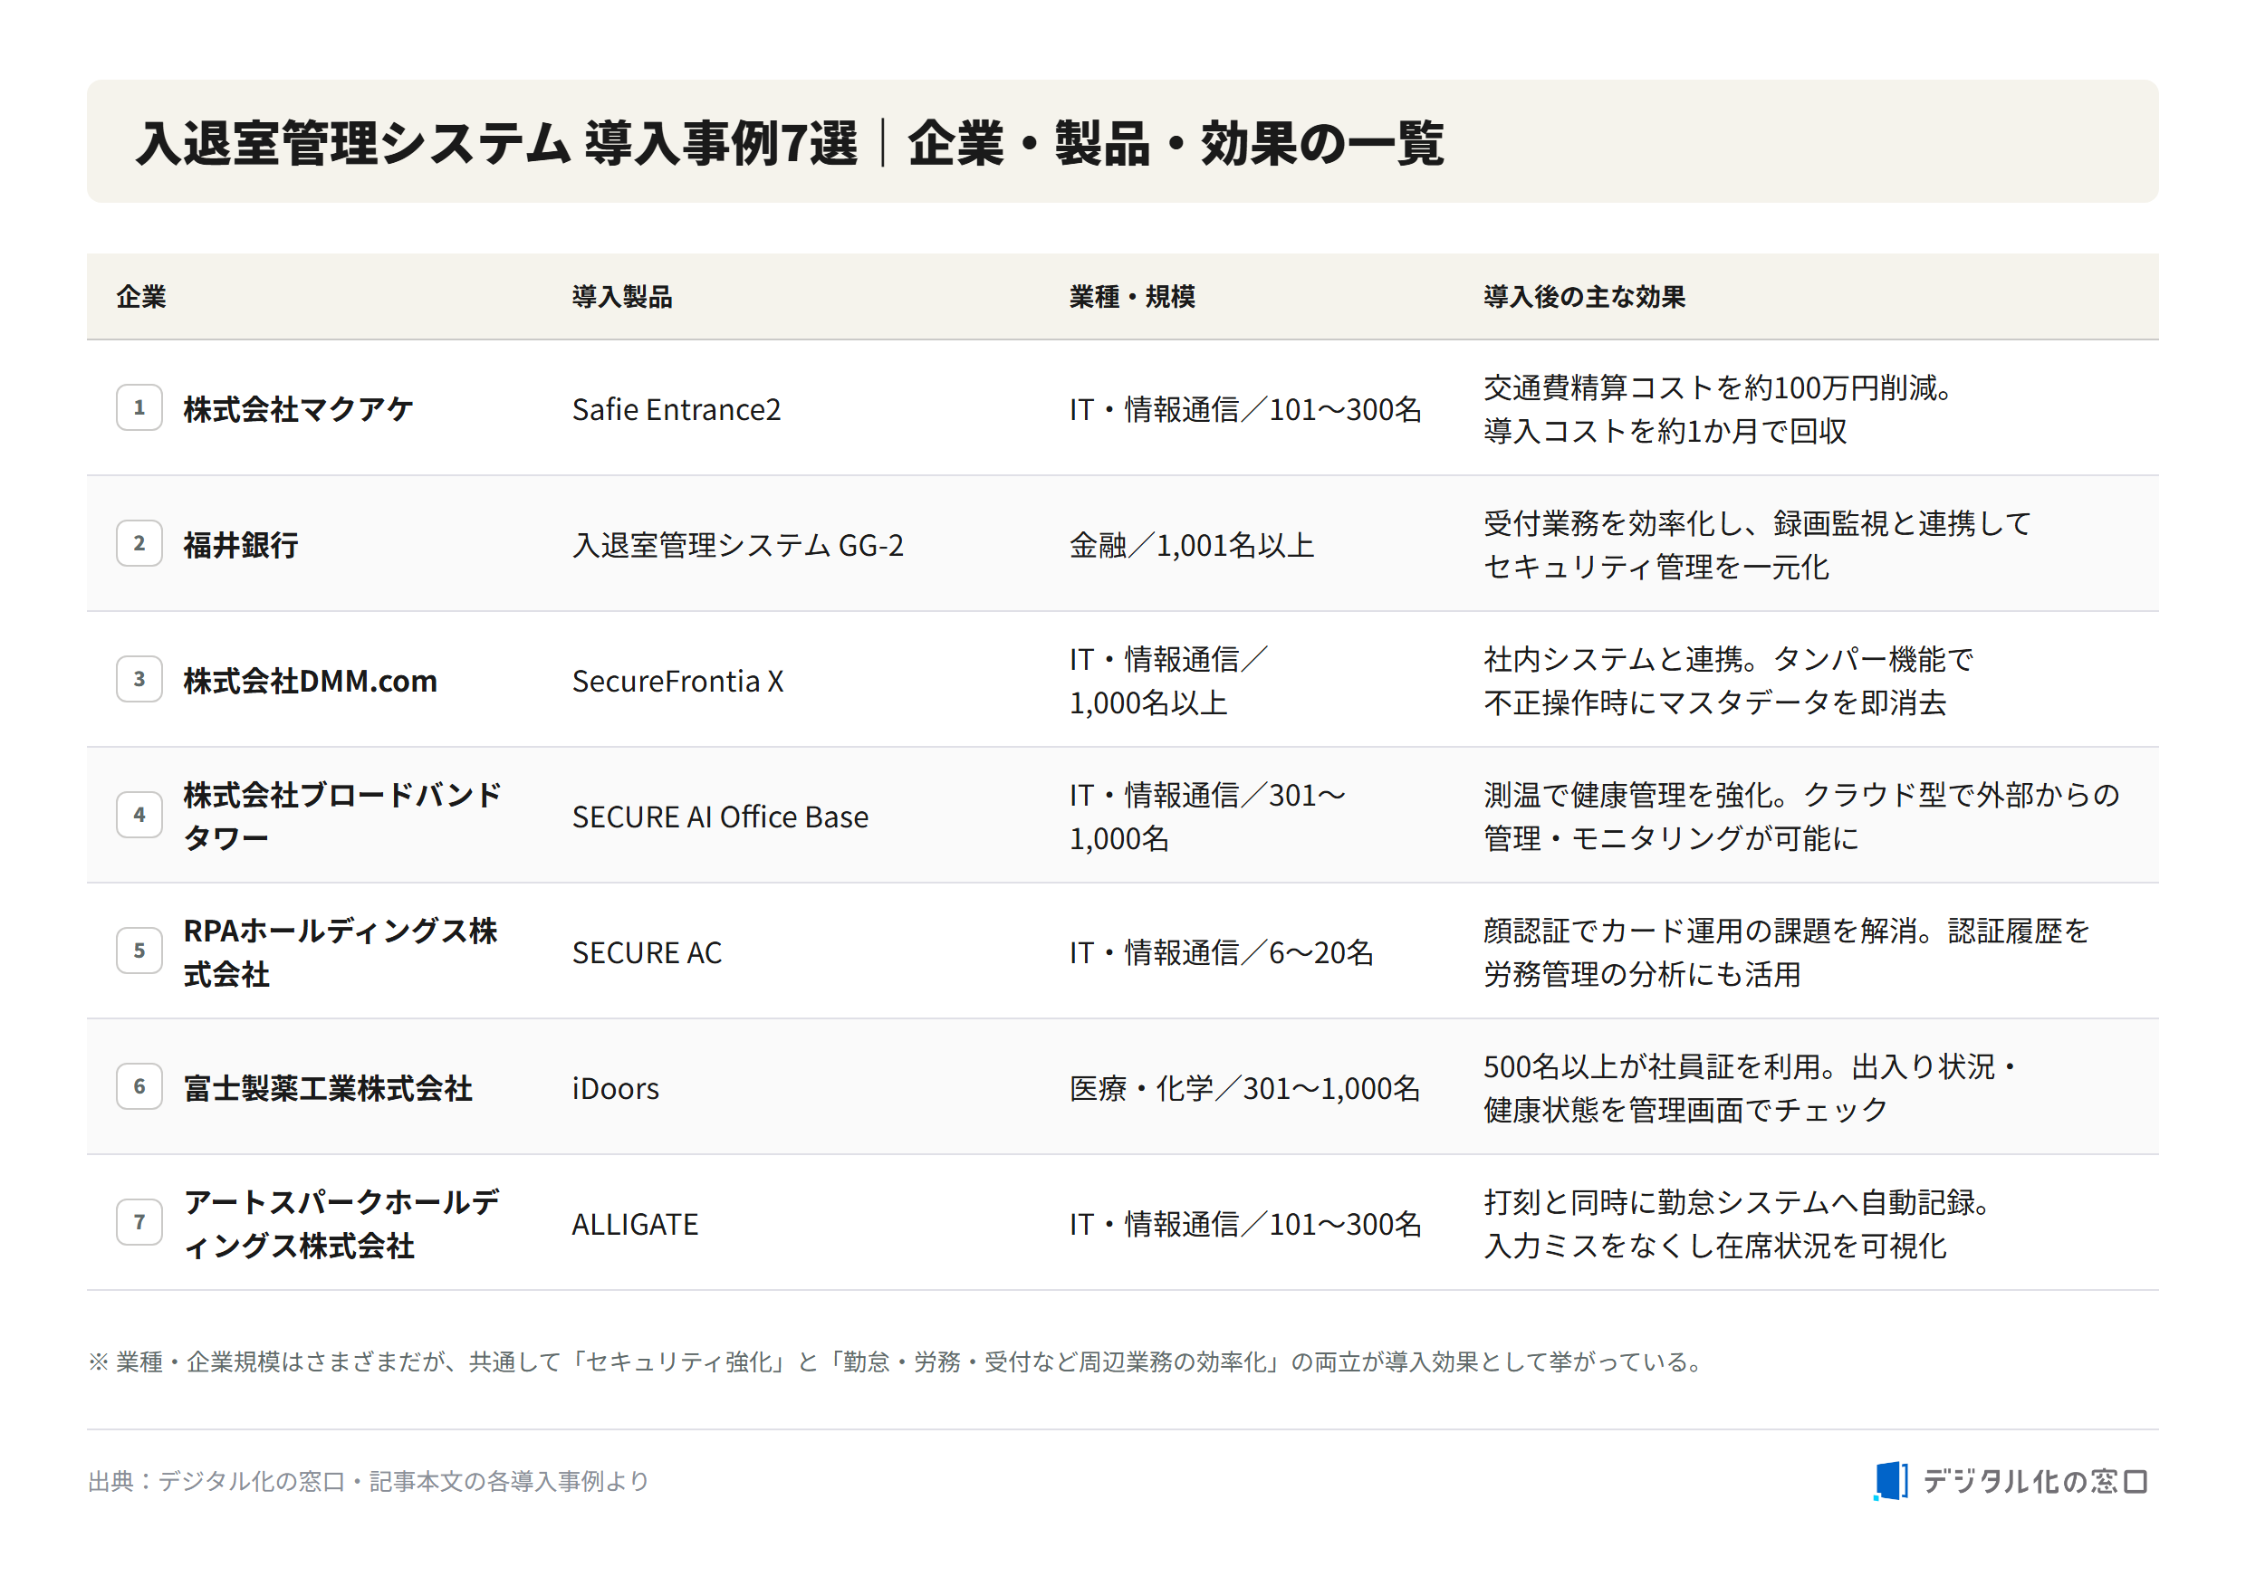
Task: Click the effect text 500名以上が社員証を利用
Action: pos(1652,1066)
